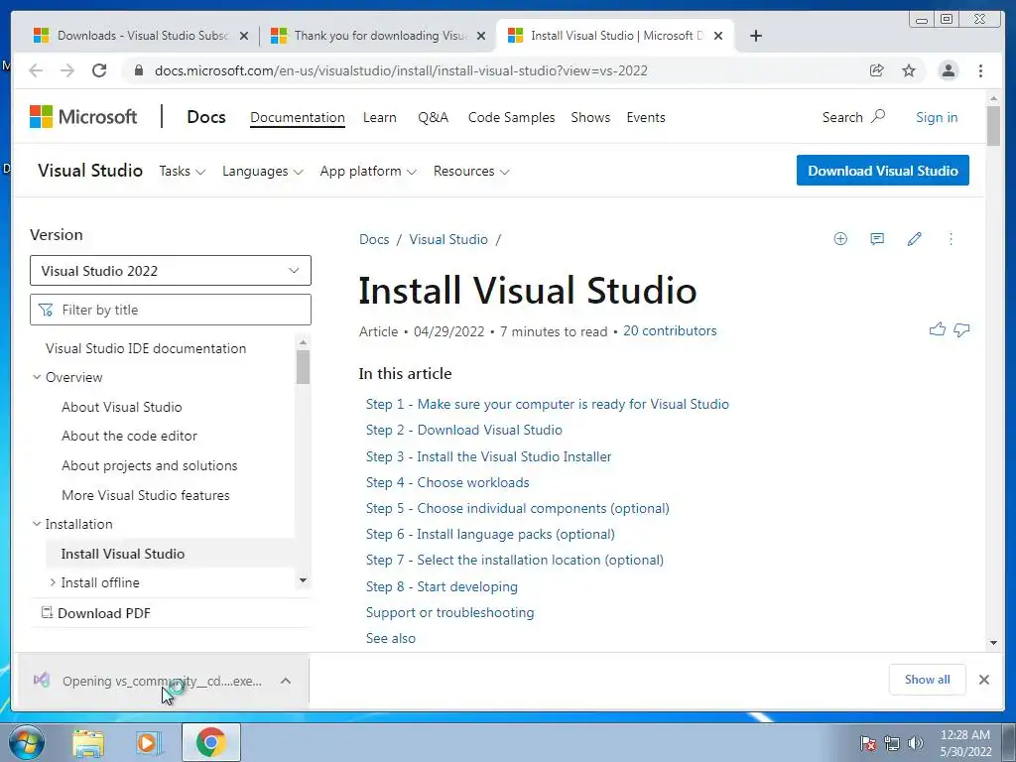Click the Download PDF icon link
The height and width of the screenshot is (762, 1016).
[96, 613]
